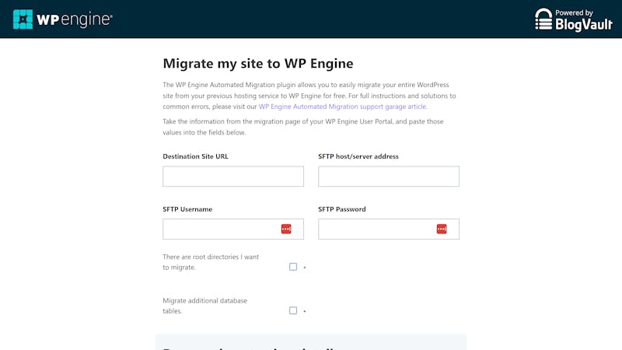Select the SFTP Username text box
622x350 pixels.
click(x=221, y=229)
